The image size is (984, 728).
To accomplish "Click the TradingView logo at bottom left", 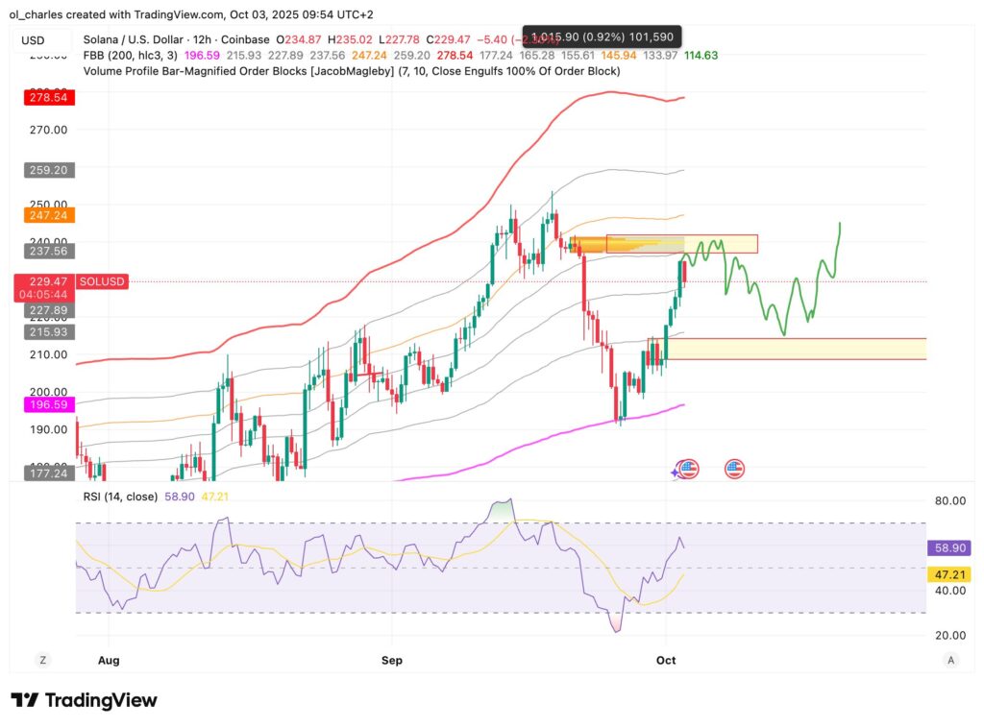I will pos(85,701).
